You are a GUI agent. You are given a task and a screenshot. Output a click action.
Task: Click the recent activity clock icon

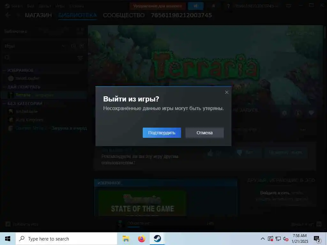point(73,46)
